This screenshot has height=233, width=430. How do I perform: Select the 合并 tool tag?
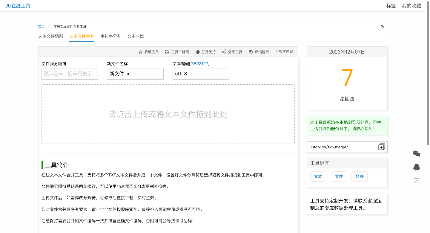(359, 176)
